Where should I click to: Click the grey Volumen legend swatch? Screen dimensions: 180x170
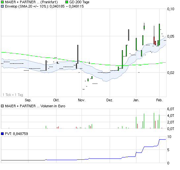click(2, 106)
